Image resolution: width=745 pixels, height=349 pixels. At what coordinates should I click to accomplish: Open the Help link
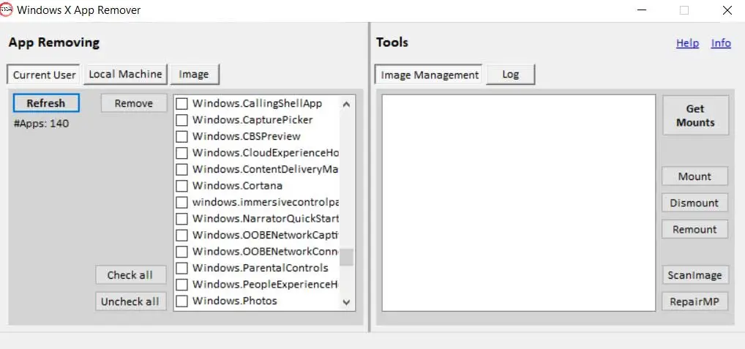[x=687, y=43]
